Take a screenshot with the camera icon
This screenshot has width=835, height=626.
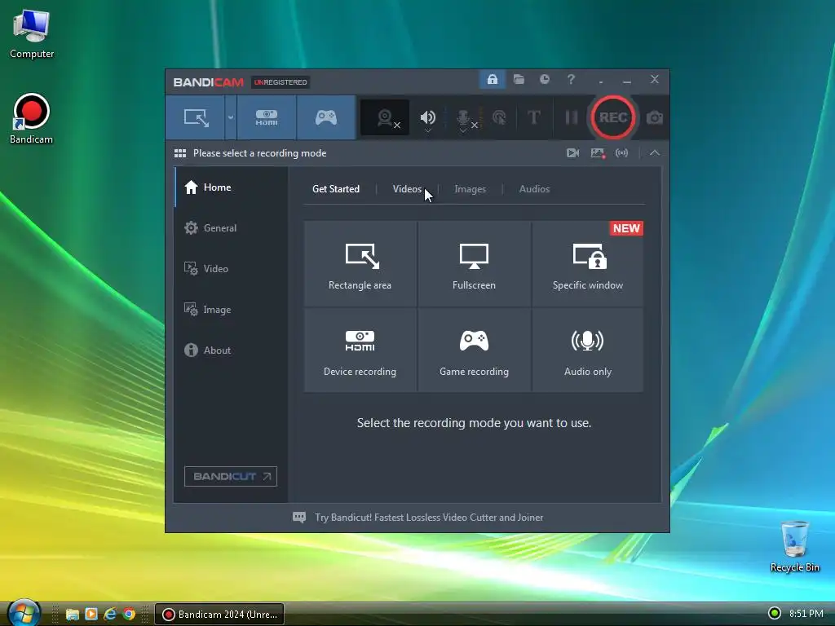click(655, 117)
